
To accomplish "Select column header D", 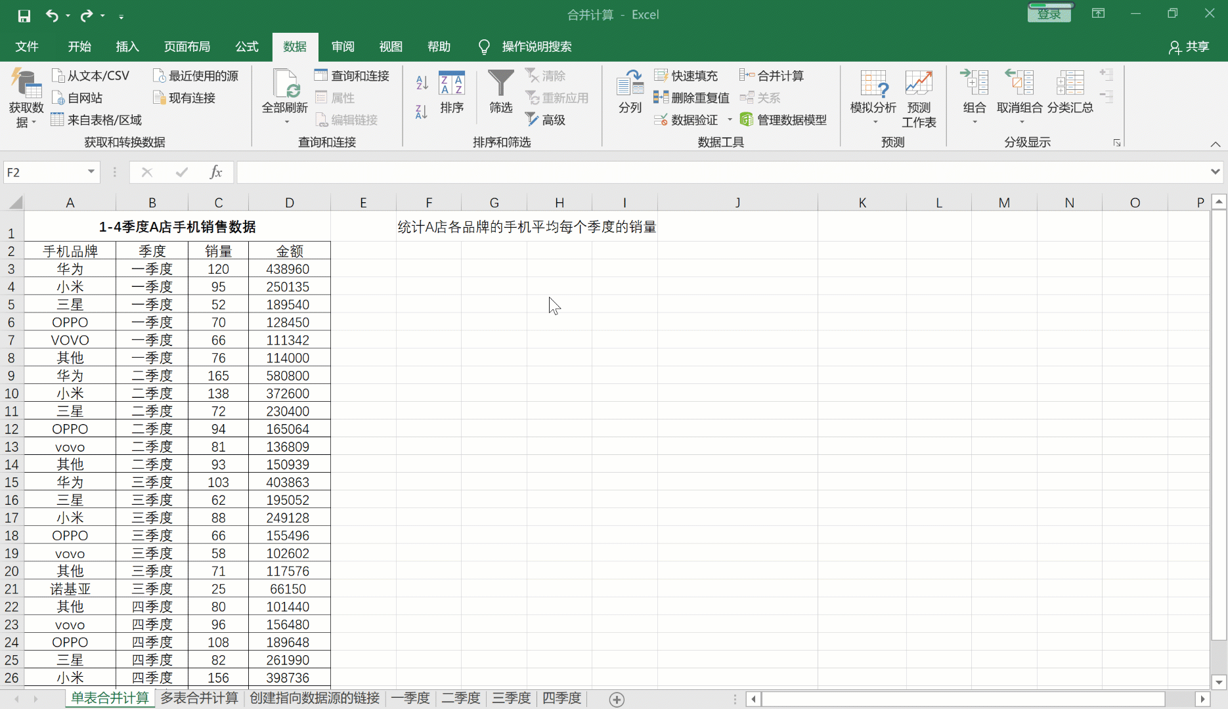I will (x=290, y=202).
